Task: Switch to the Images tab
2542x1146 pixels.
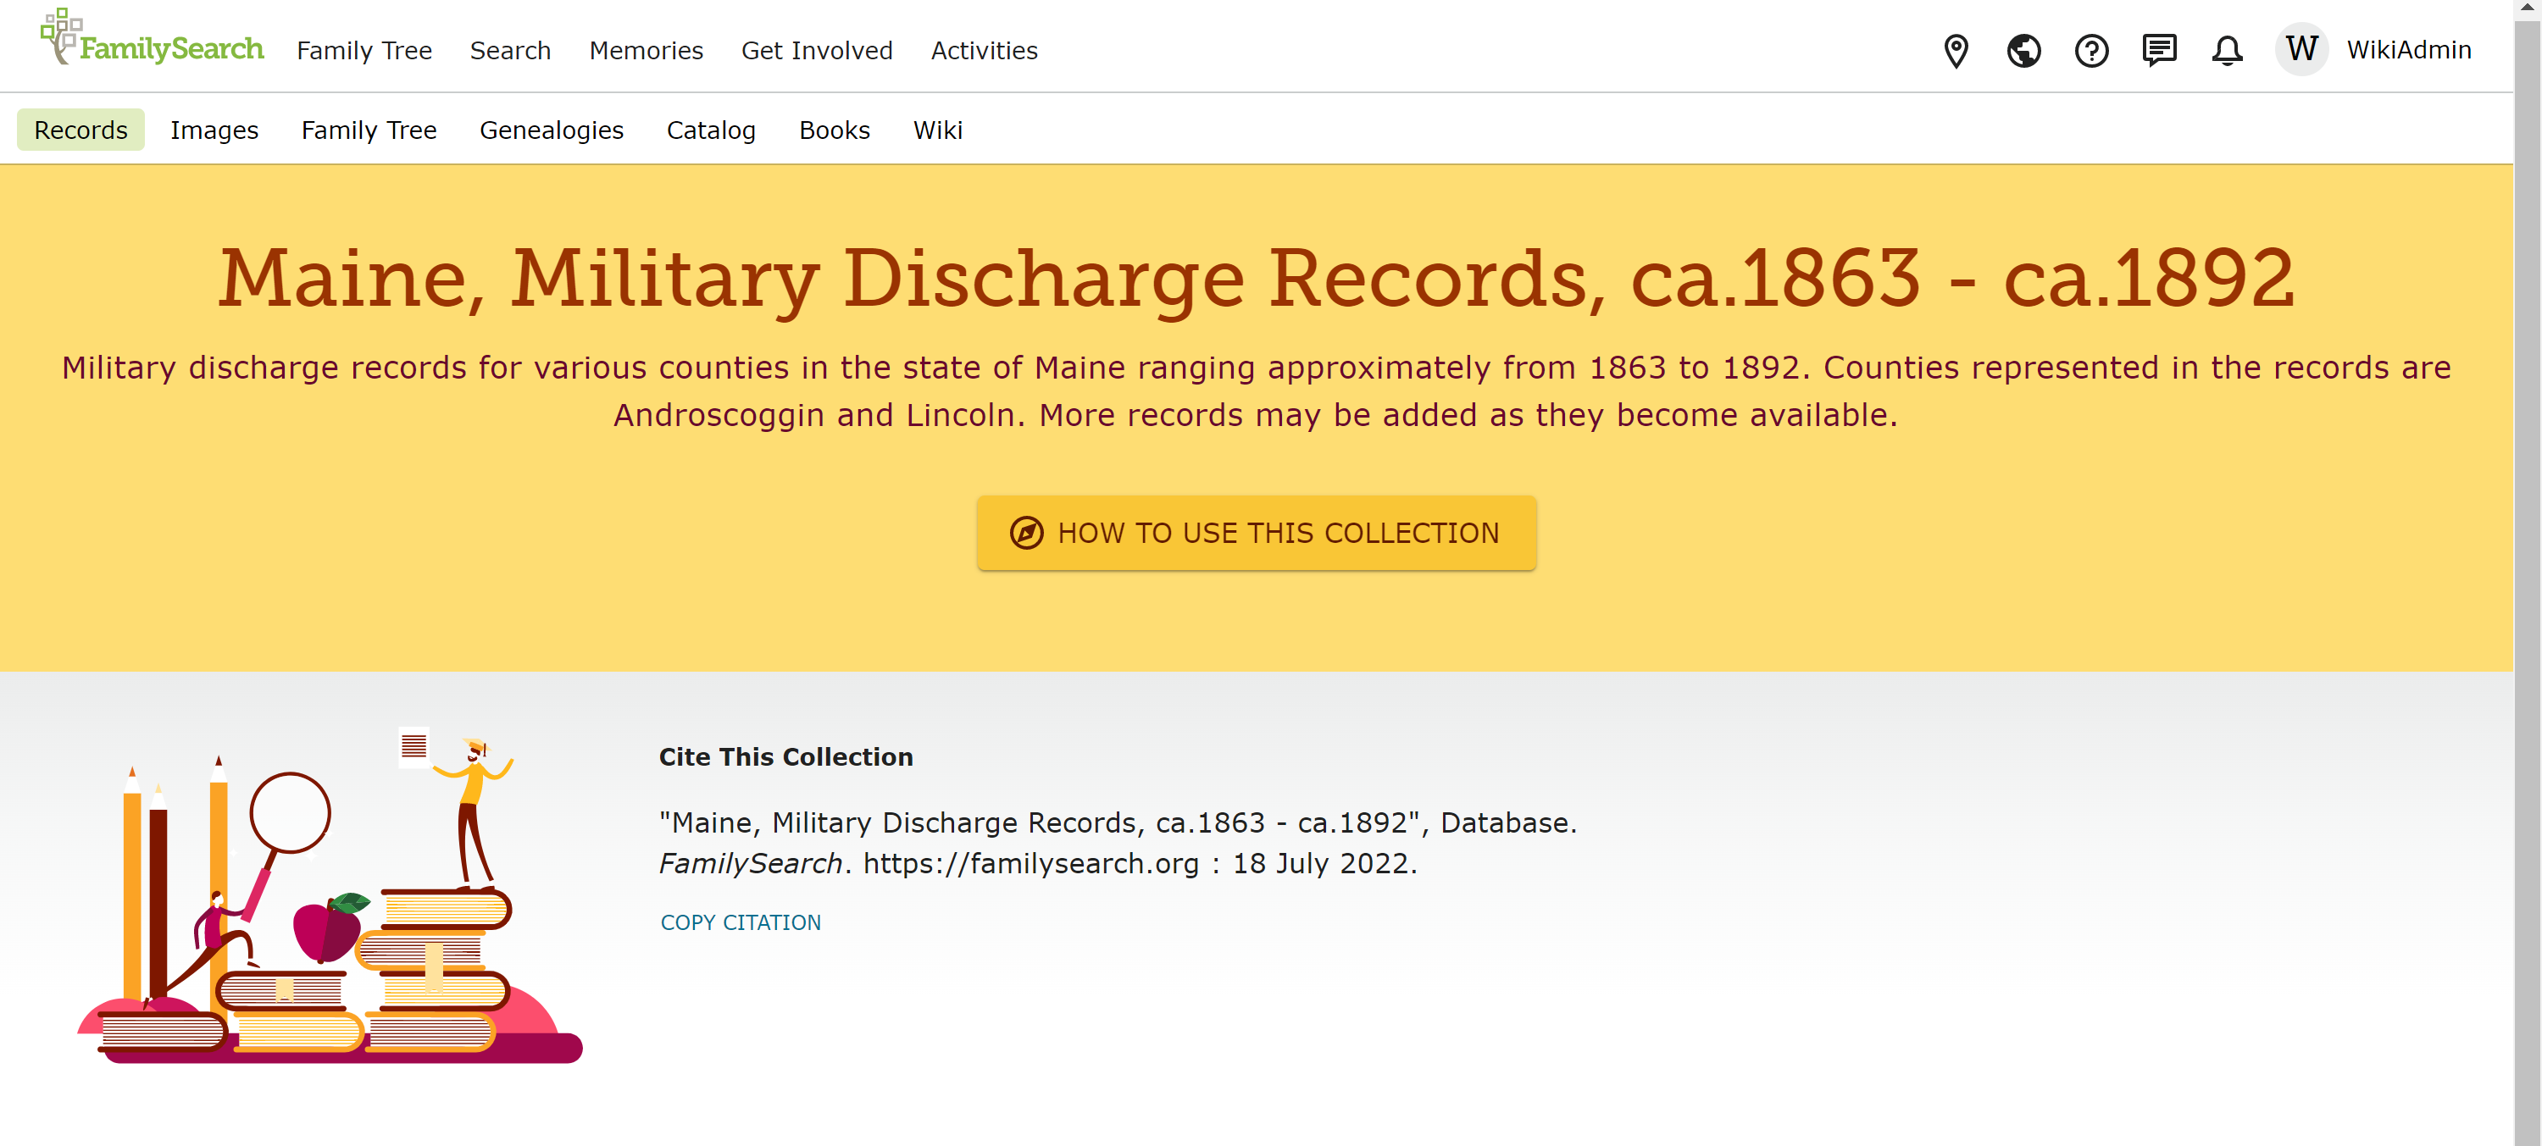Action: [x=214, y=130]
